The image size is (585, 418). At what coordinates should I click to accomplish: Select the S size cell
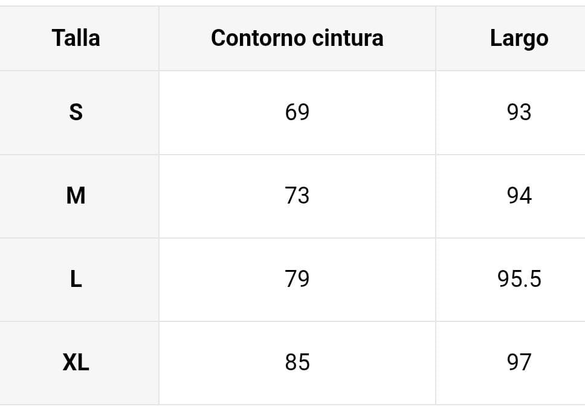[x=76, y=112]
